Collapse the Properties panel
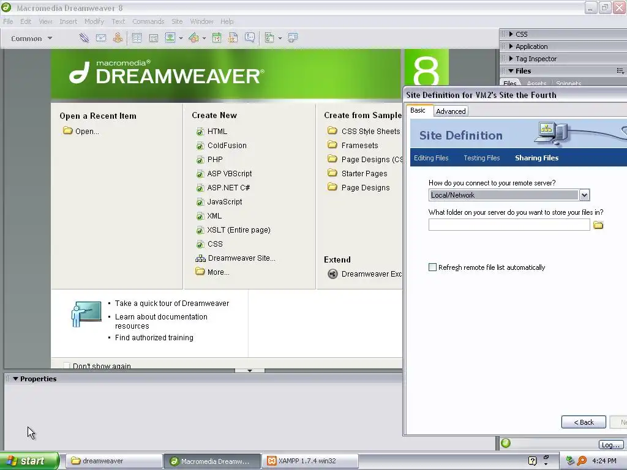This screenshot has height=470, width=627. (x=15, y=379)
